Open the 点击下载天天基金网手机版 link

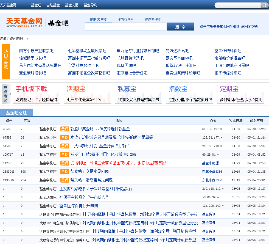[220, 27]
